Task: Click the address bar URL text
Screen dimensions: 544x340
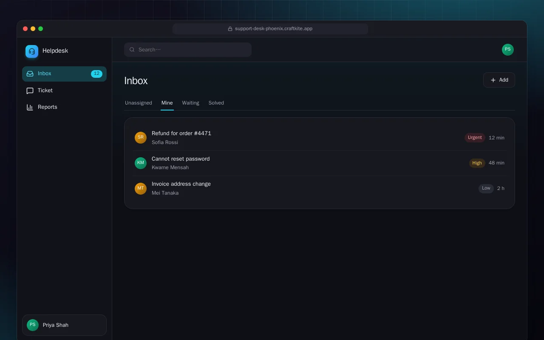Action: [x=274, y=29]
